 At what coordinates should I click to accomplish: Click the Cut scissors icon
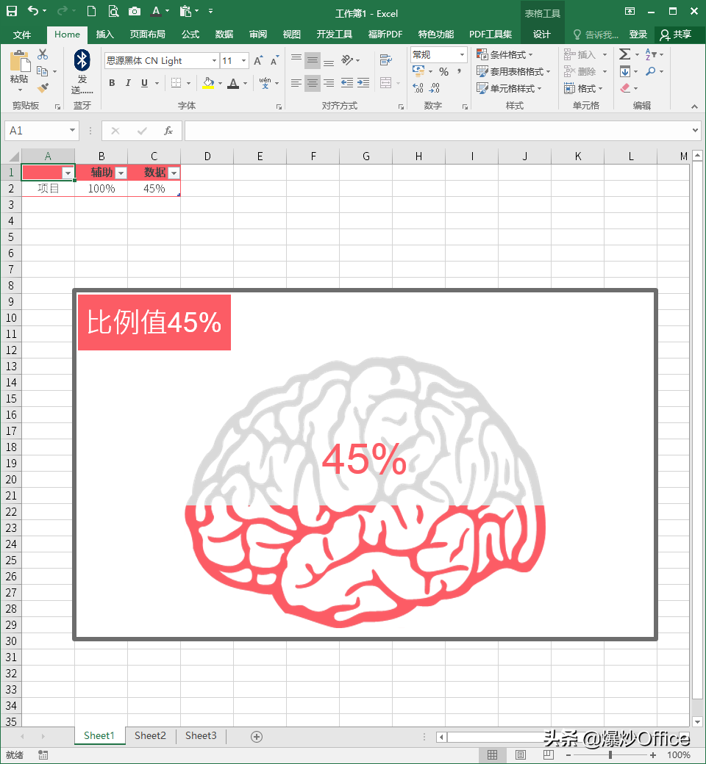point(43,54)
